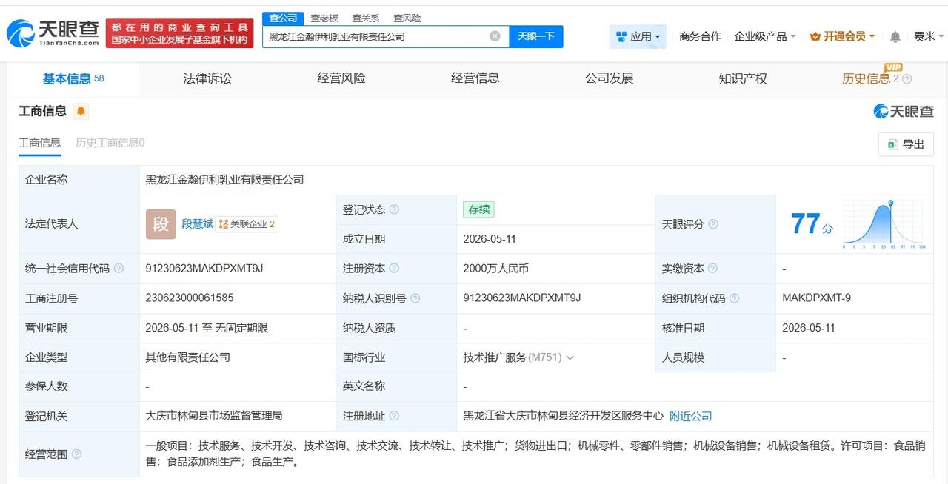Select the 历史工商信息0 sub-tab
Viewport: 948px width, 484px height.
[x=110, y=143]
